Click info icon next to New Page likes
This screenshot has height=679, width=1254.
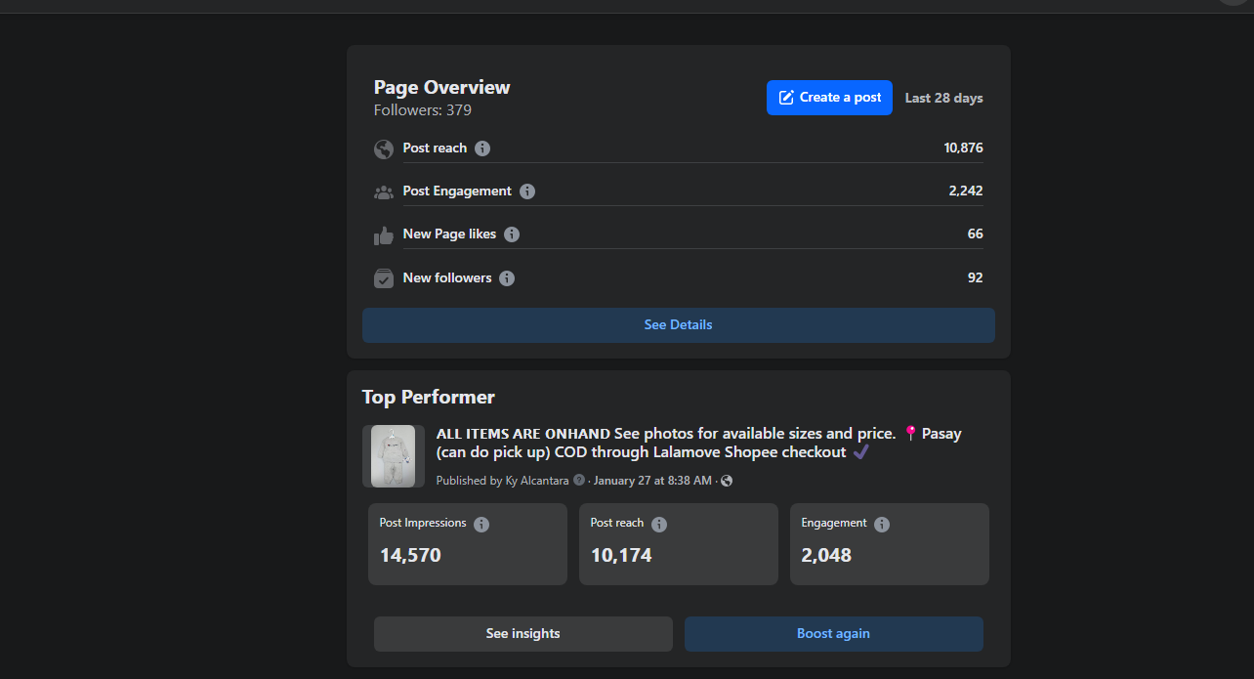pos(512,234)
